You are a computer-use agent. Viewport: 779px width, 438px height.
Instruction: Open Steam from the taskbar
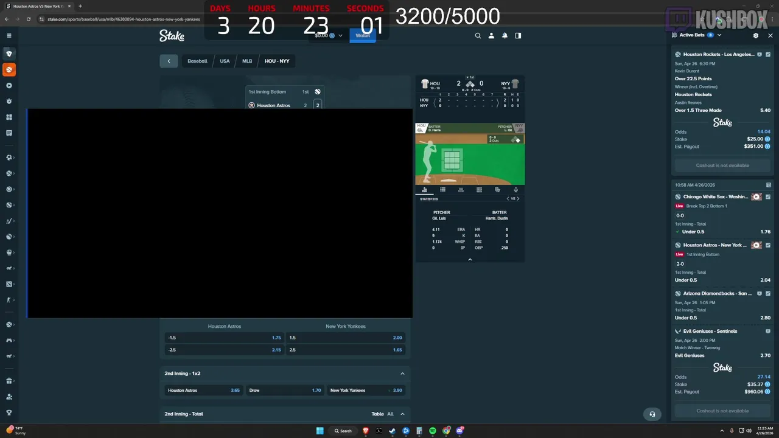coord(393,431)
